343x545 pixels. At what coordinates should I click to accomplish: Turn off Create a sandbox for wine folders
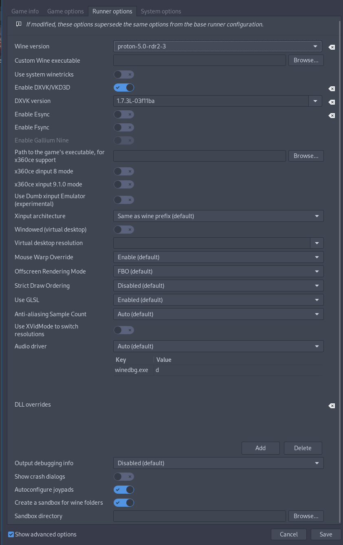tap(124, 503)
